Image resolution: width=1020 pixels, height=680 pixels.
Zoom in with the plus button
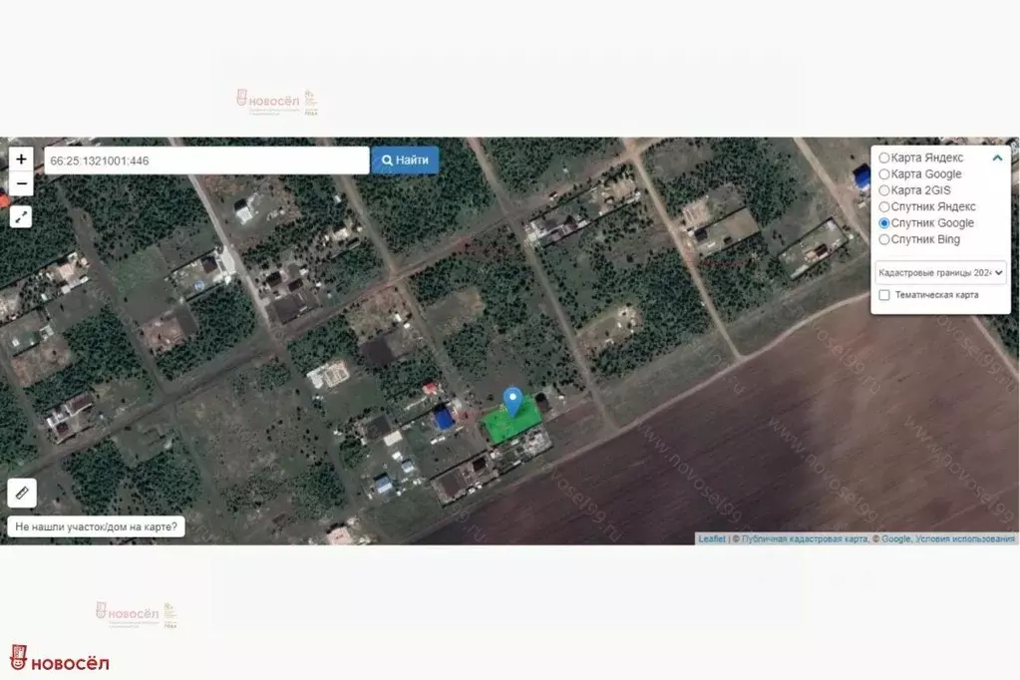click(21, 159)
